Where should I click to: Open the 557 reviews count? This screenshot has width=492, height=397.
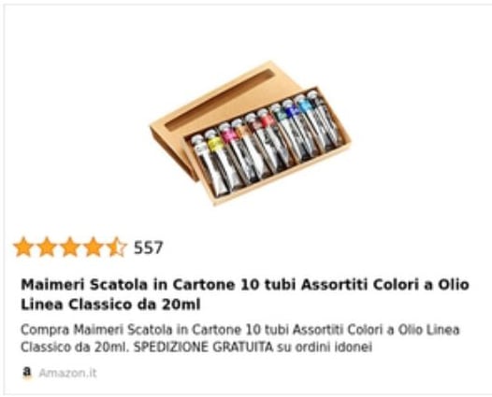click(x=149, y=248)
